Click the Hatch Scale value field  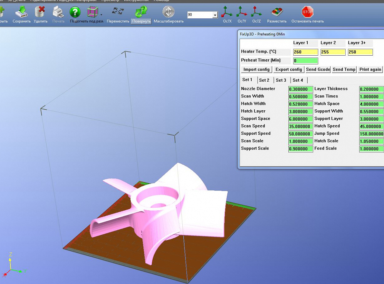pyautogui.click(x=371, y=141)
